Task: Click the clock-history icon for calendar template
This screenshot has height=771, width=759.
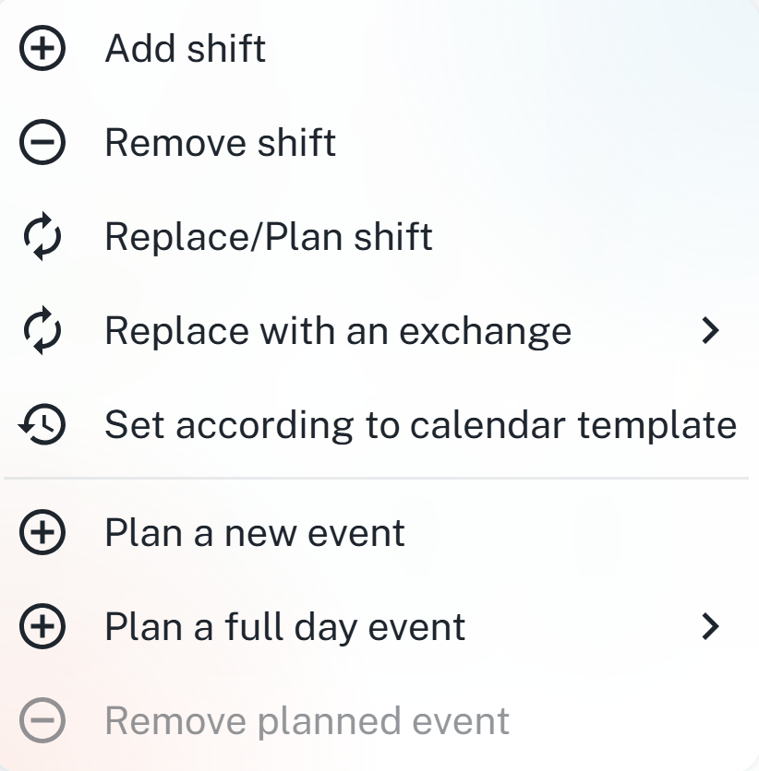Action: point(42,425)
